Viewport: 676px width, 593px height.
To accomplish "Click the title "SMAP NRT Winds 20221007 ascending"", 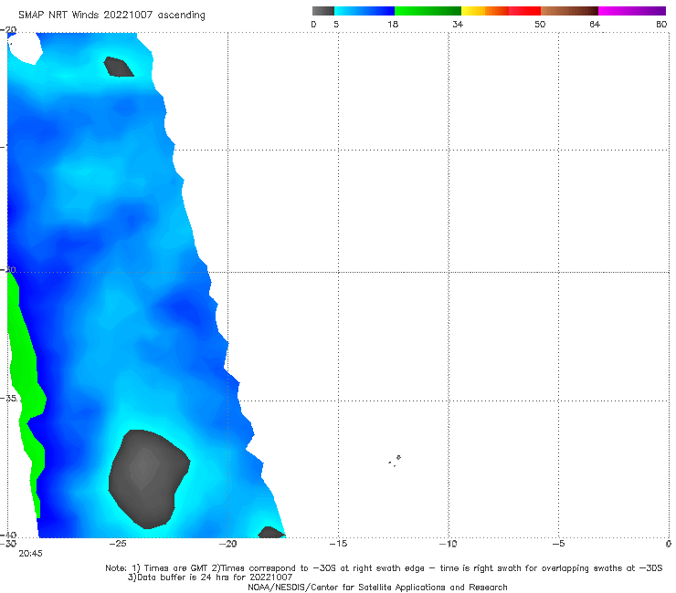I will tap(111, 15).
